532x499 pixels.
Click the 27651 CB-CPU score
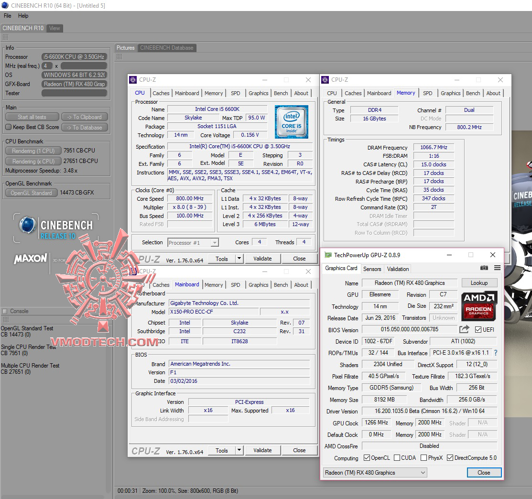[81, 161]
